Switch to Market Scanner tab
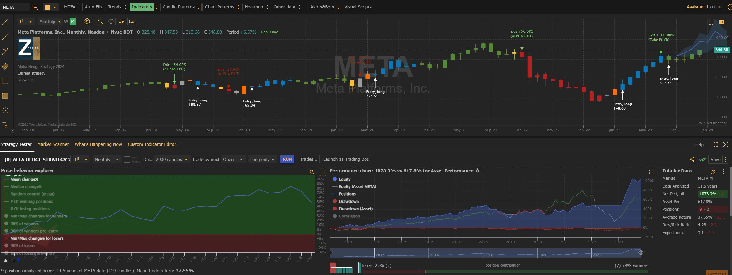This screenshot has height=275, width=732. point(53,144)
